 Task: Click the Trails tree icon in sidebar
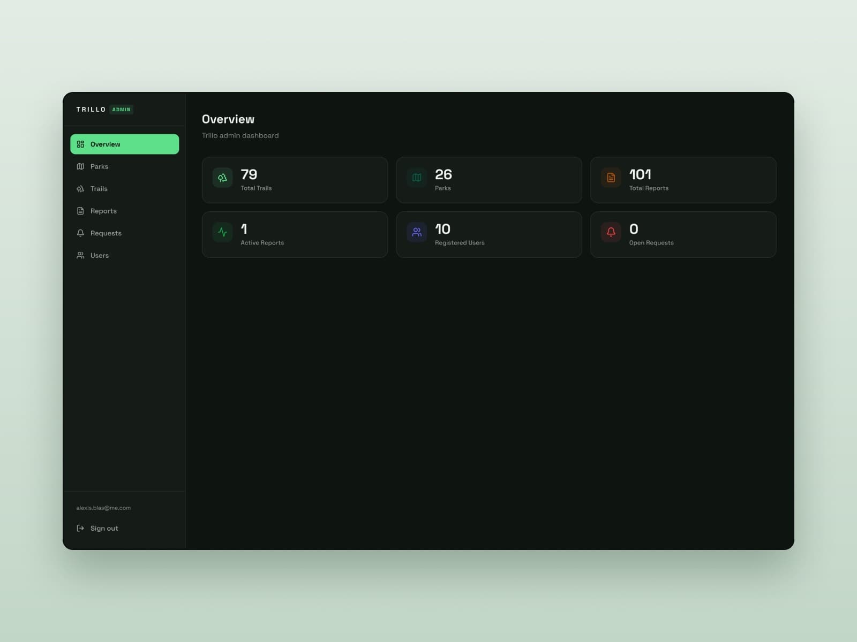tap(80, 189)
